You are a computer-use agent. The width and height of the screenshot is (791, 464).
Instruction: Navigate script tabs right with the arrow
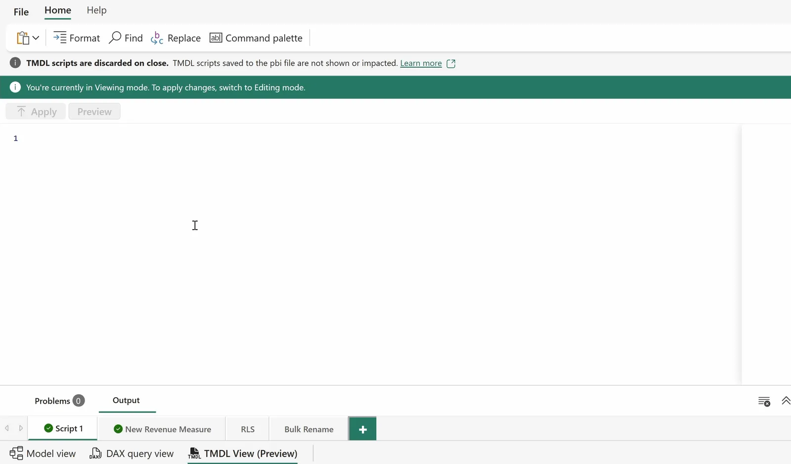21,428
